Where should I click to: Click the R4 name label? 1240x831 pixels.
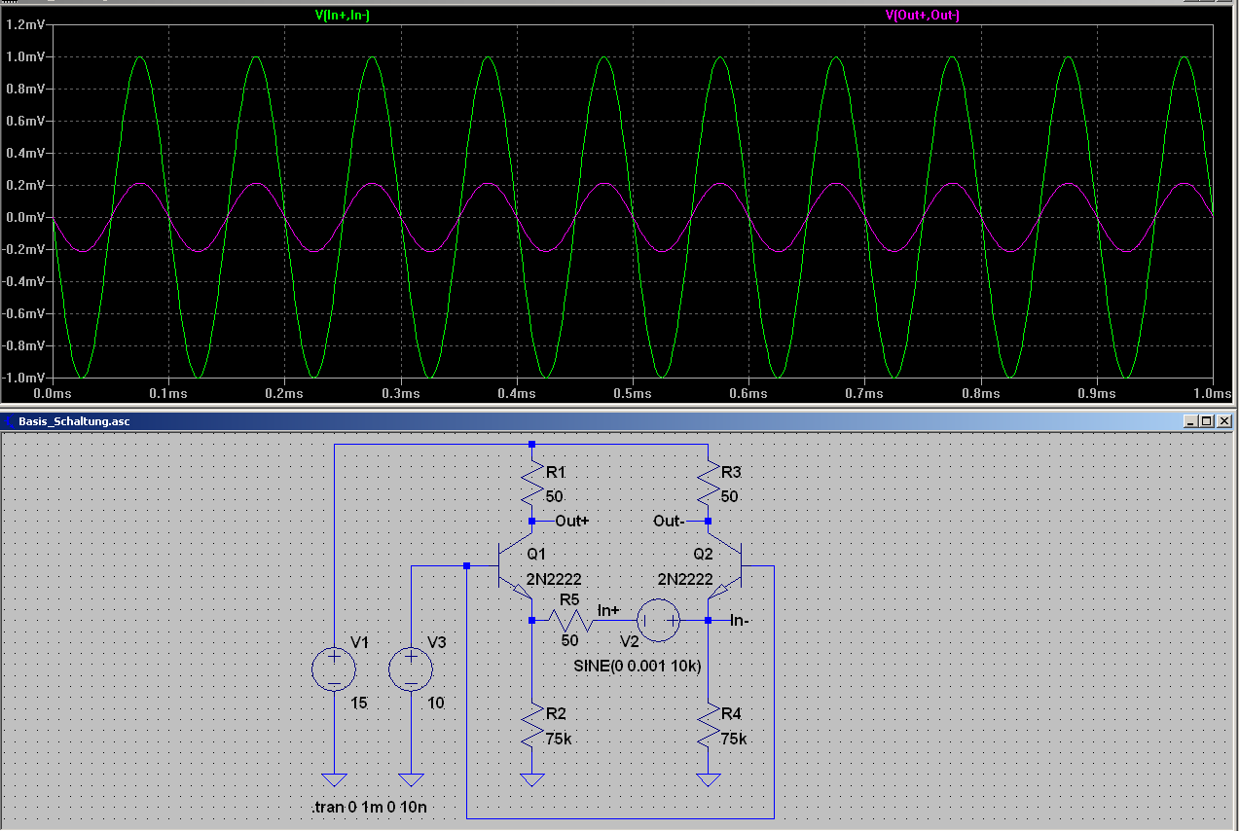pos(732,713)
